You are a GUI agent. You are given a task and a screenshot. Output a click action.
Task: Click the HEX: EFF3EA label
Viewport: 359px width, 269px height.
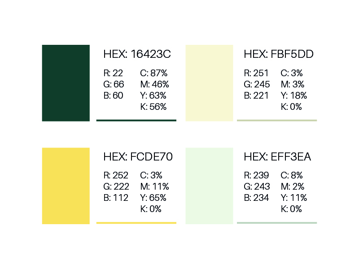[277, 157]
